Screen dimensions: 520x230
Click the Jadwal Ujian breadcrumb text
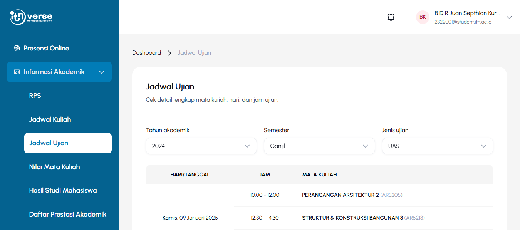(x=195, y=53)
